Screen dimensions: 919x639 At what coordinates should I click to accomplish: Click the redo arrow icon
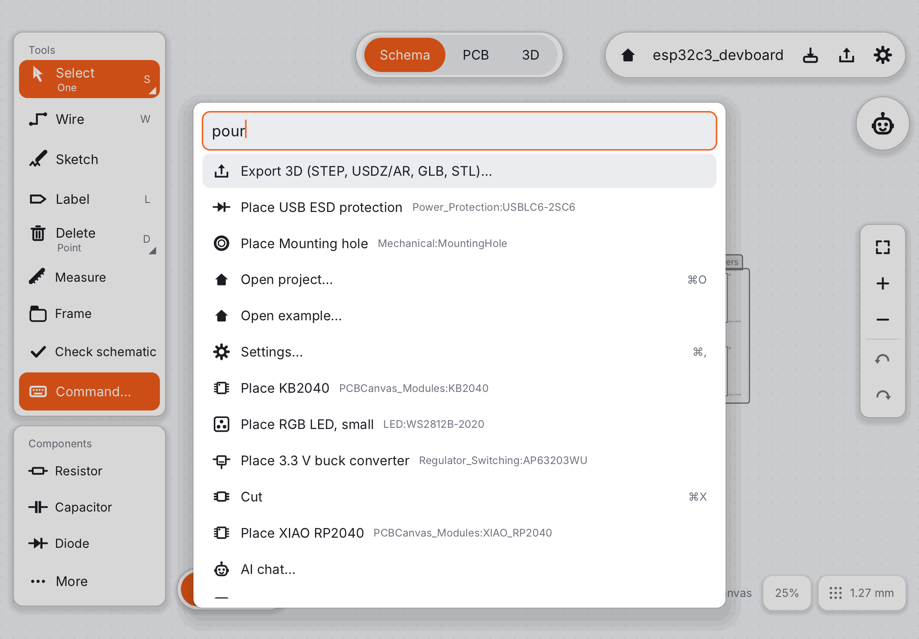[882, 395]
